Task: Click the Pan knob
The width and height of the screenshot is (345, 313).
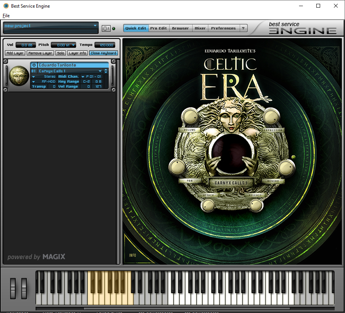Action: pos(177,167)
